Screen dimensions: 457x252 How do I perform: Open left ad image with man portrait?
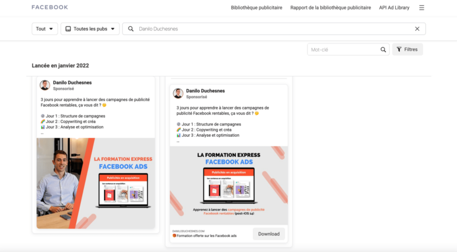[x=96, y=183]
